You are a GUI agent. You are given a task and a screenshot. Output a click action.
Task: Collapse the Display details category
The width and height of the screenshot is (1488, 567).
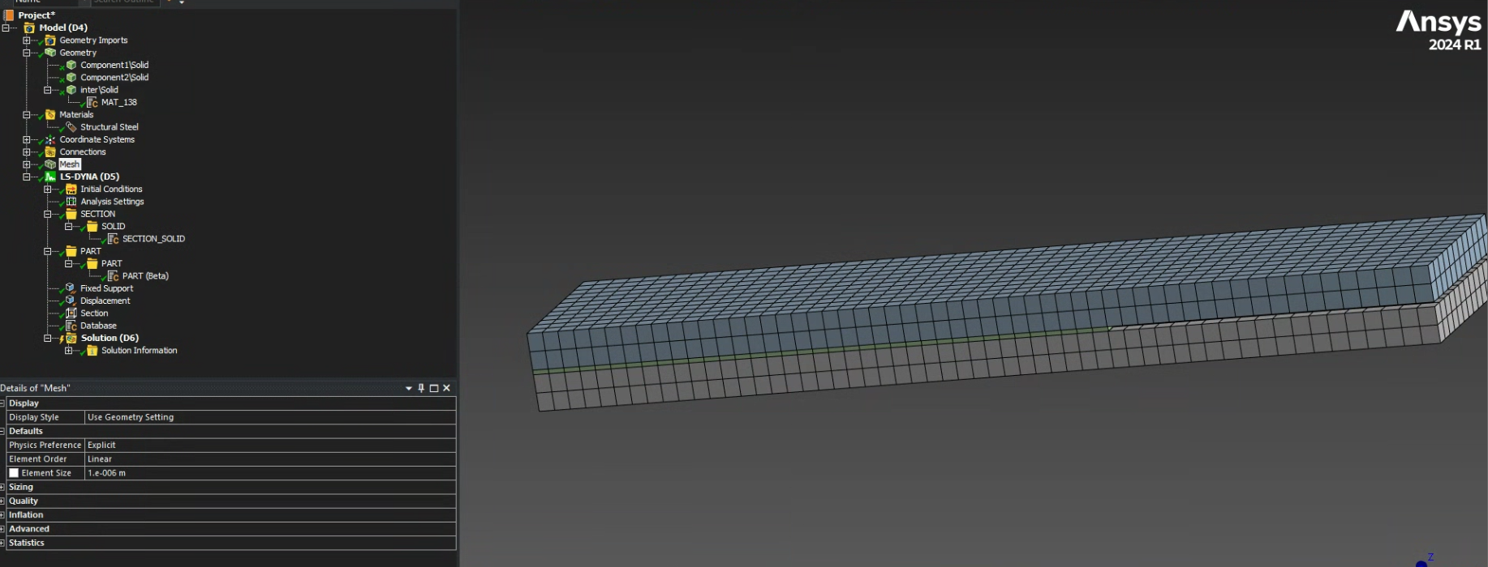(2, 403)
